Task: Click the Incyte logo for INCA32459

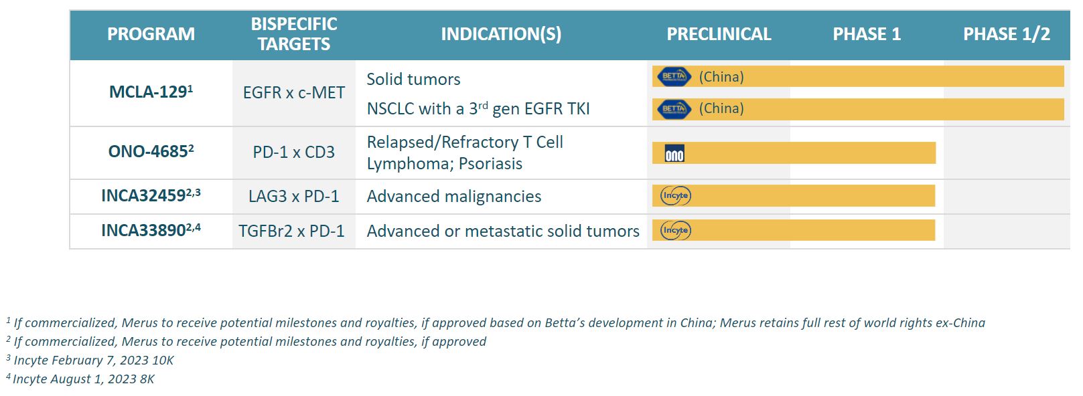Action: (675, 195)
